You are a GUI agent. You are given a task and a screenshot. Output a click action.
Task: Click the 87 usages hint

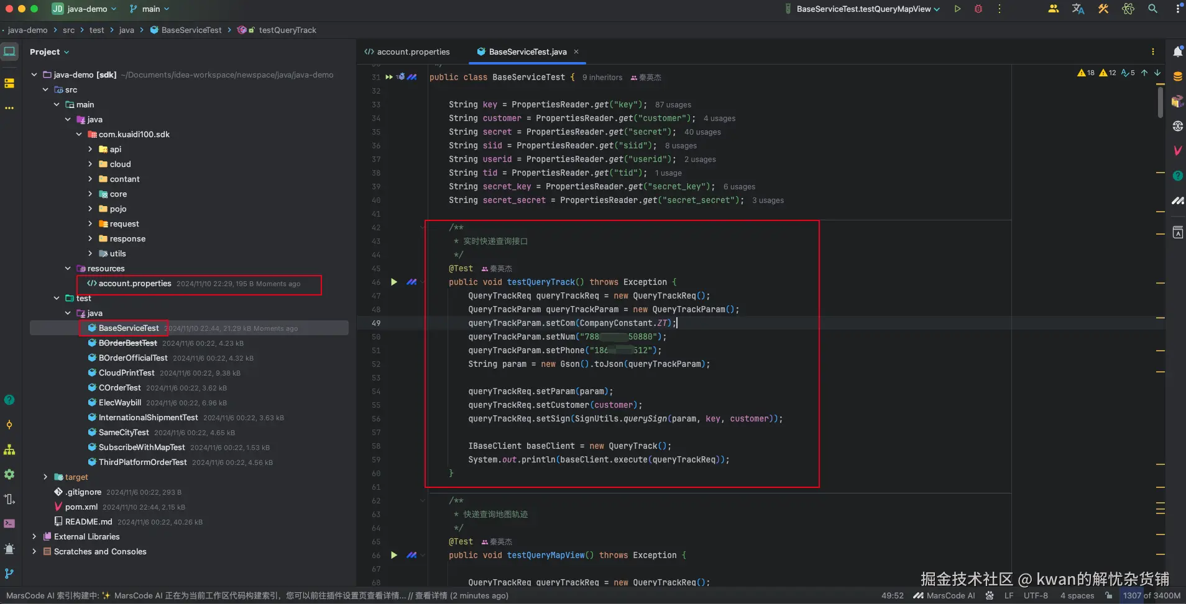[673, 105]
